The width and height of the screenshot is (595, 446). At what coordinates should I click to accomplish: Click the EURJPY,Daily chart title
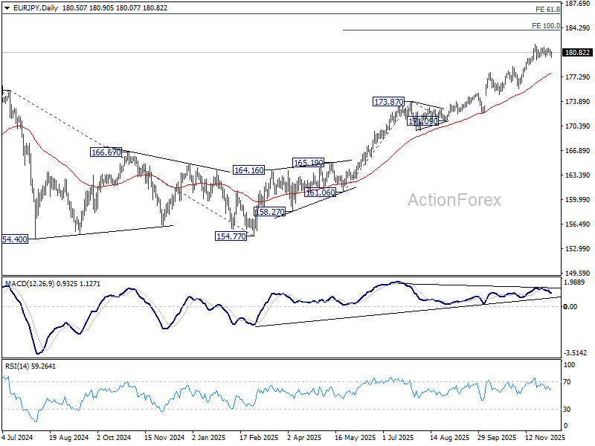point(28,7)
